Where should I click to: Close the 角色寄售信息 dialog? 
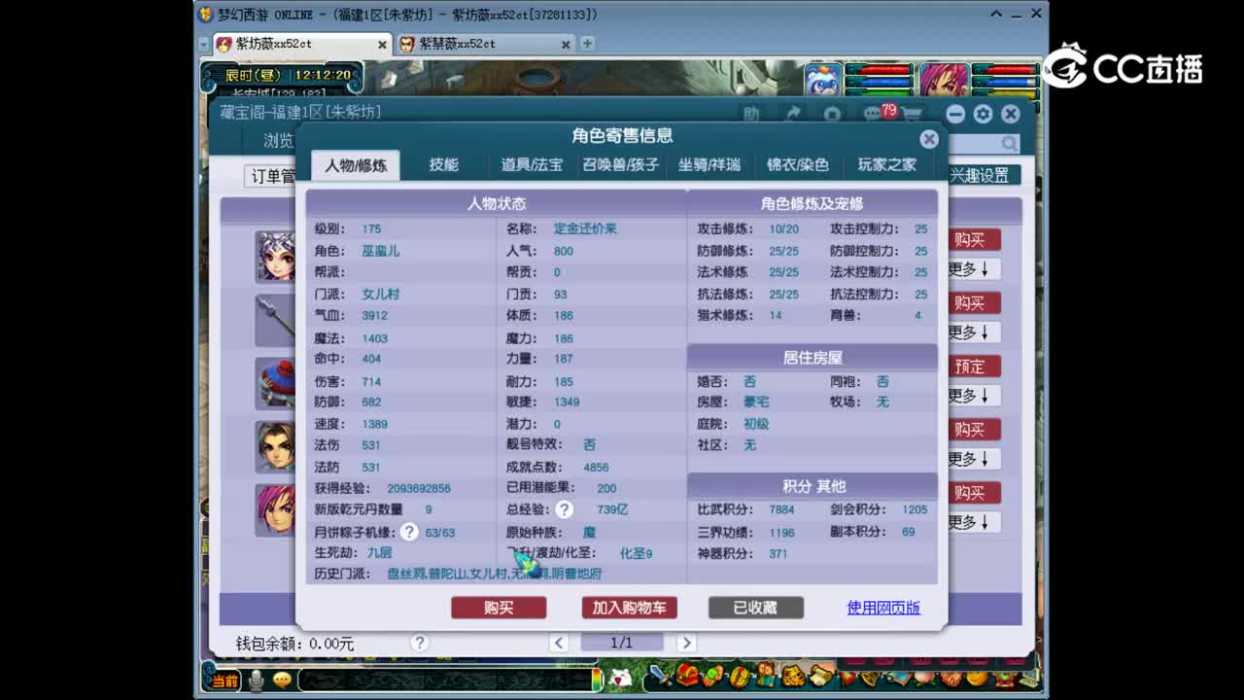[x=929, y=139]
